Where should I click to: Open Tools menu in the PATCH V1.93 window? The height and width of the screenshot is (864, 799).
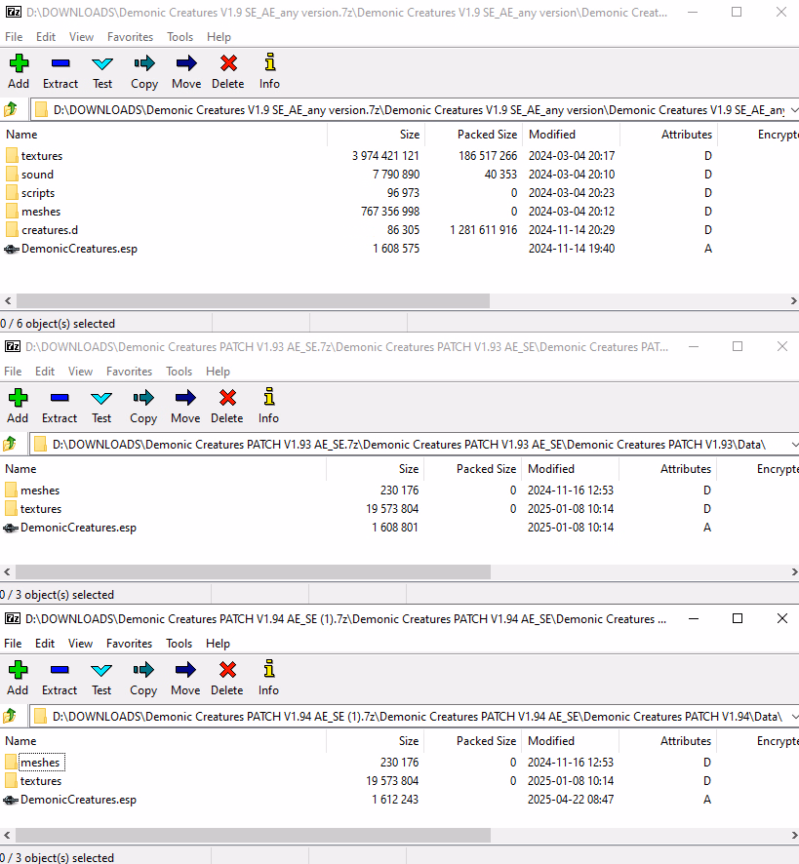pyautogui.click(x=180, y=372)
